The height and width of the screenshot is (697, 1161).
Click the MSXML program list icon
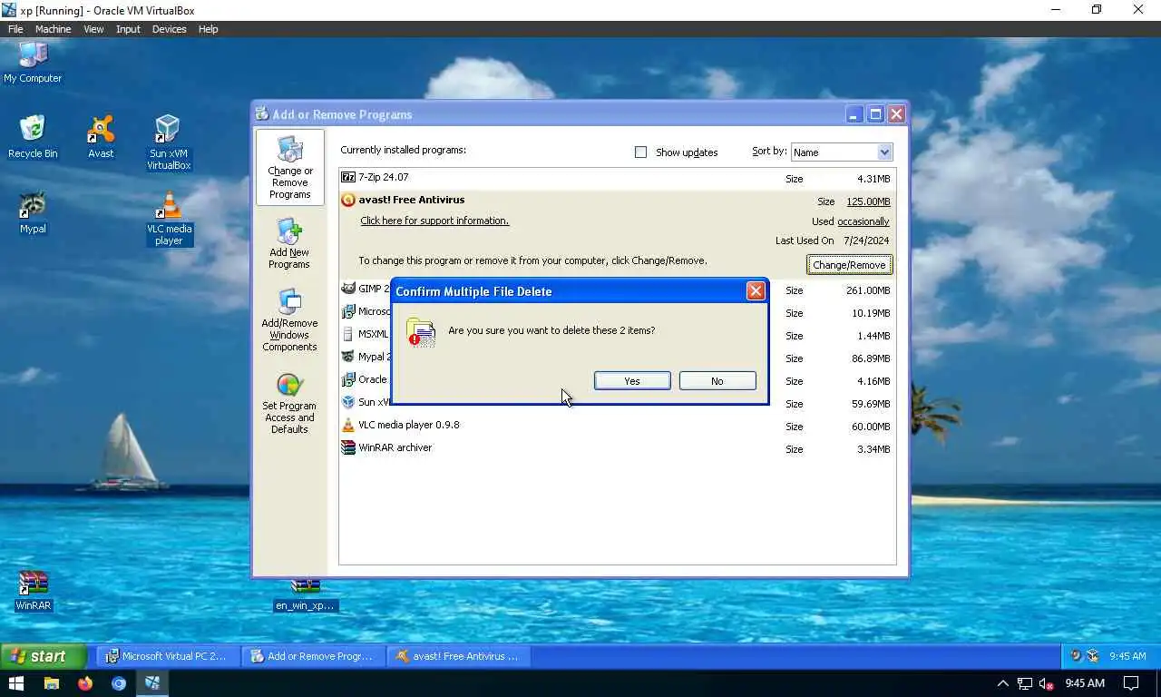coord(348,334)
